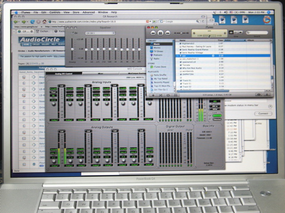Reload the AudioCircle page
This screenshot has height=213, width=285.
point(33,22)
